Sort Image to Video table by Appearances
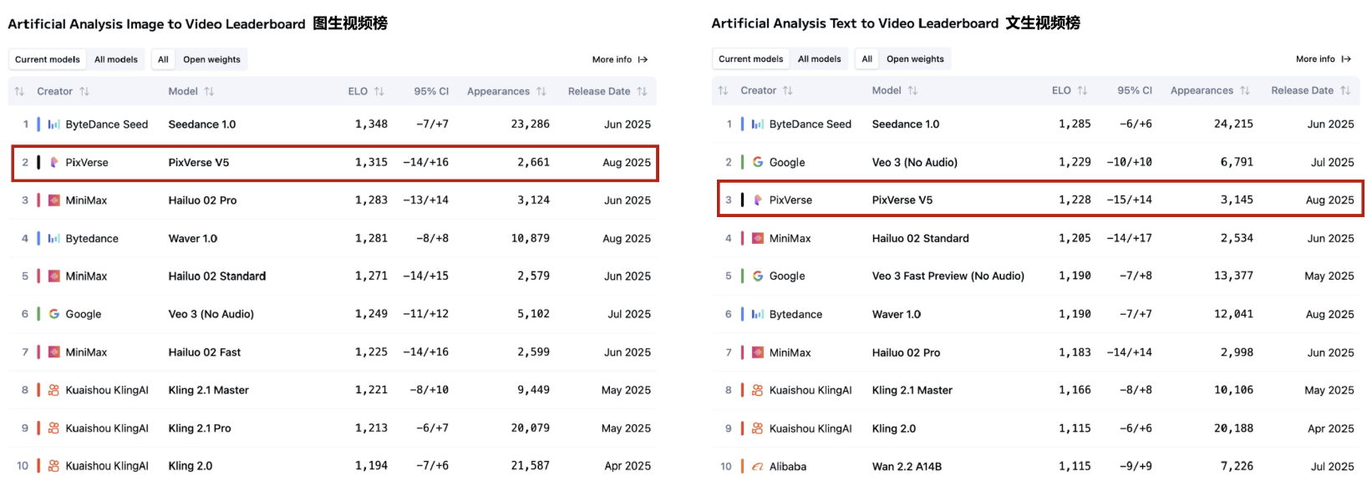The height and width of the screenshot is (481, 1367). click(x=506, y=92)
